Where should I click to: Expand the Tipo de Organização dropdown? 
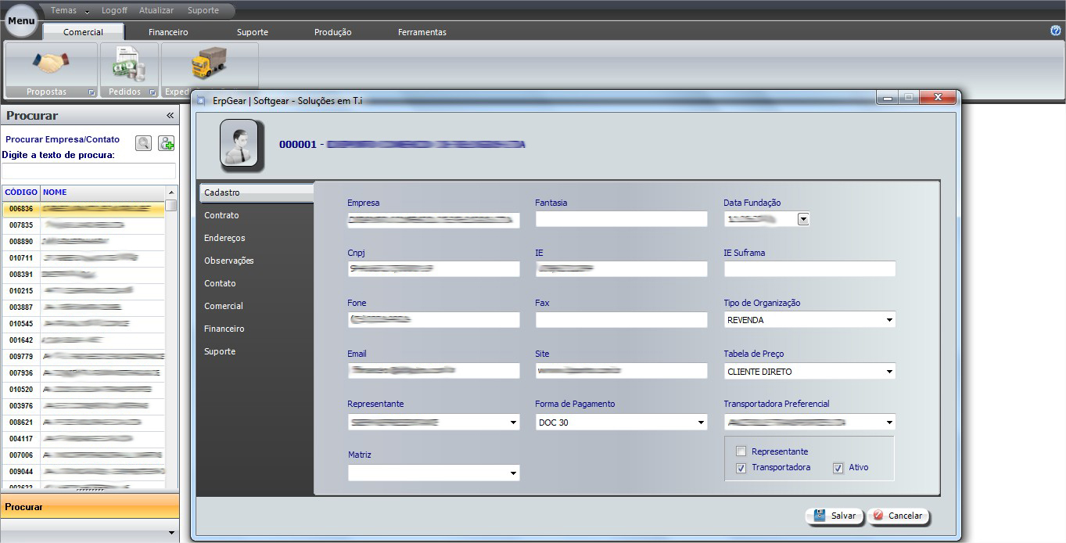(889, 320)
